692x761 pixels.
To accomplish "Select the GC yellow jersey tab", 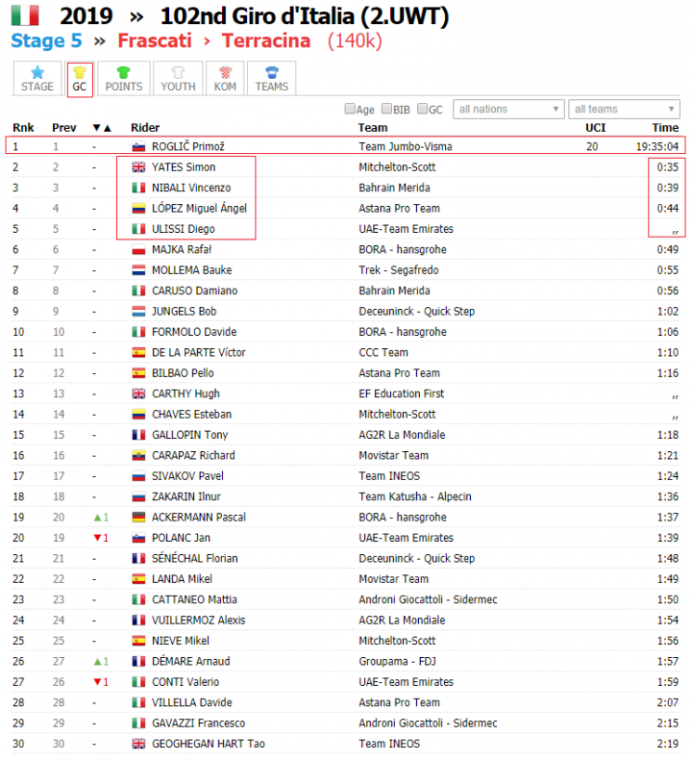I will [80, 80].
